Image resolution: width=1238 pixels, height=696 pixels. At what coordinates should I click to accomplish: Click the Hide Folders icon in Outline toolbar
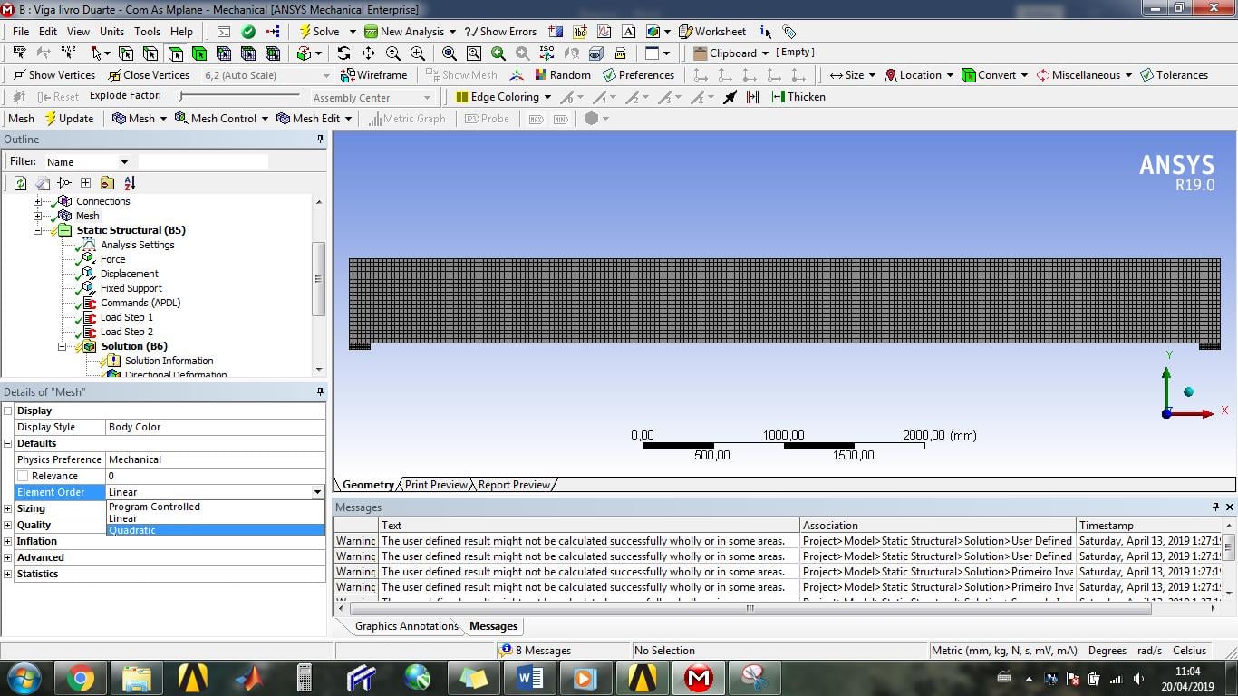108,183
